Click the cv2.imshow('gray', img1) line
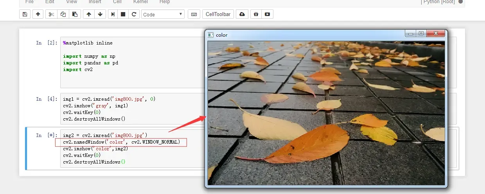Image resolution: width=485 pixels, height=194 pixels. coord(96,106)
